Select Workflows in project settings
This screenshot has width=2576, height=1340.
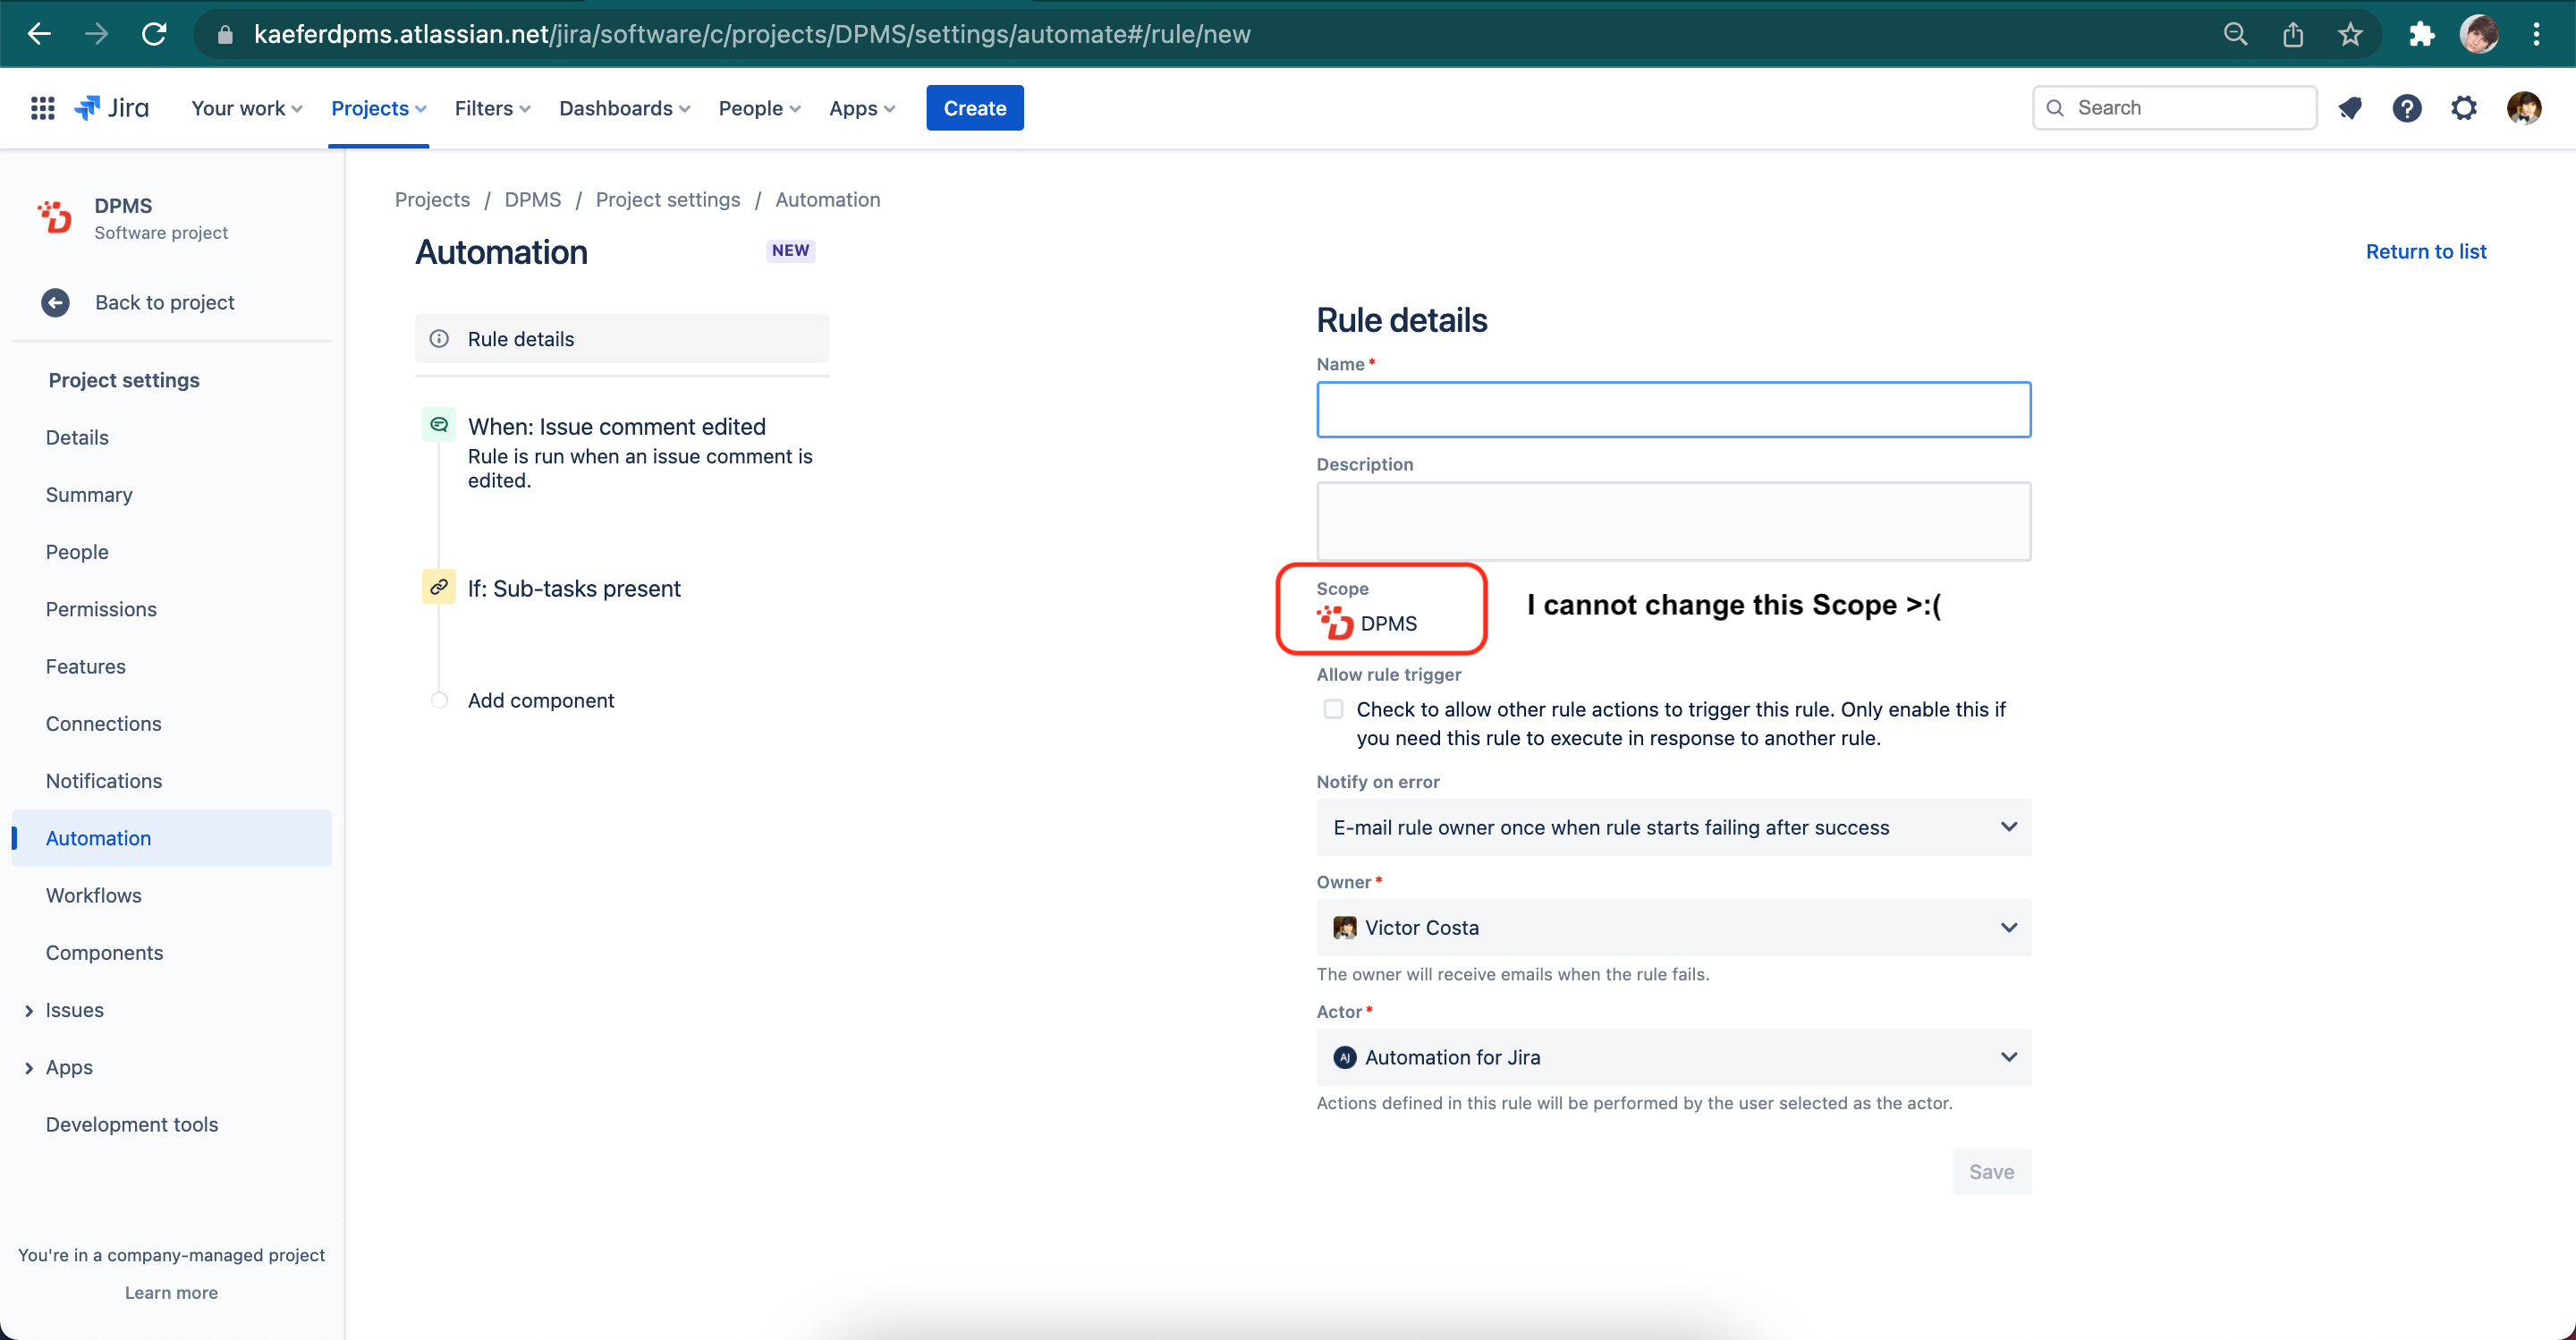point(94,895)
